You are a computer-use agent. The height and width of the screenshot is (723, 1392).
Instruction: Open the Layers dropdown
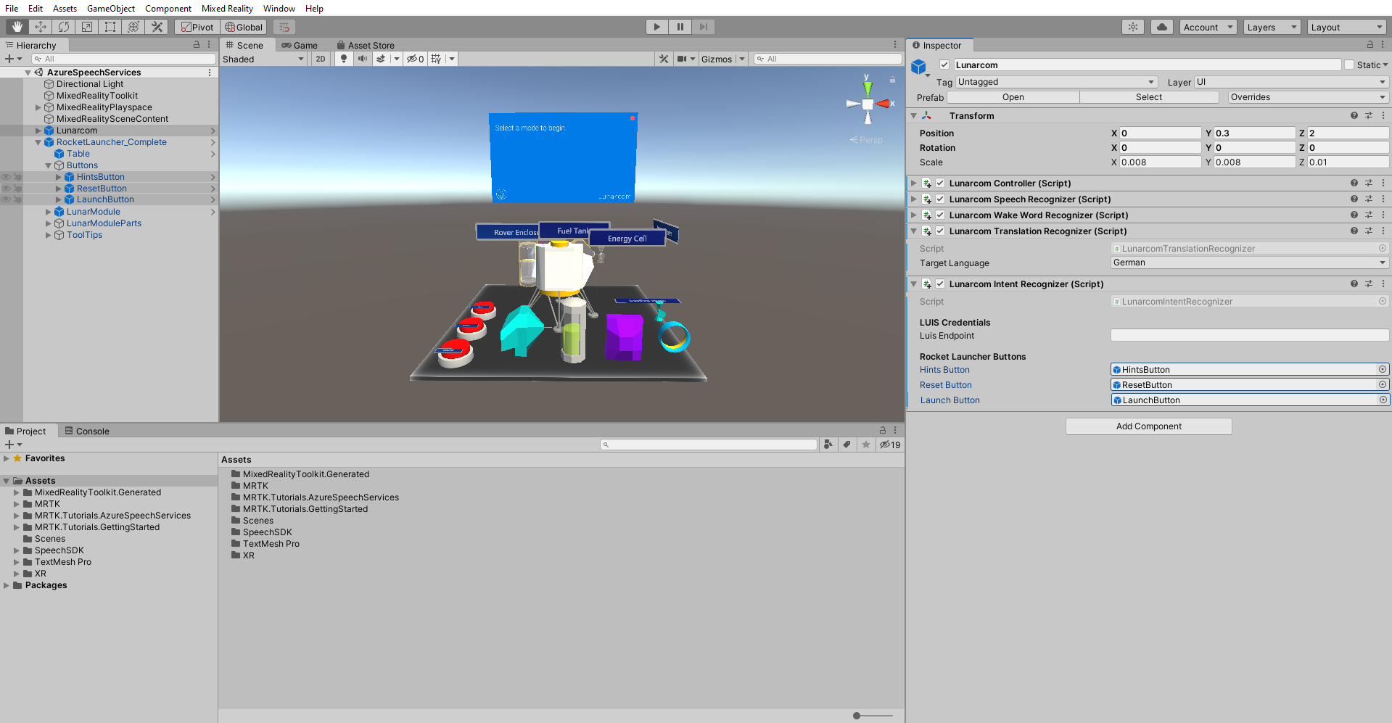(x=1272, y=27)
